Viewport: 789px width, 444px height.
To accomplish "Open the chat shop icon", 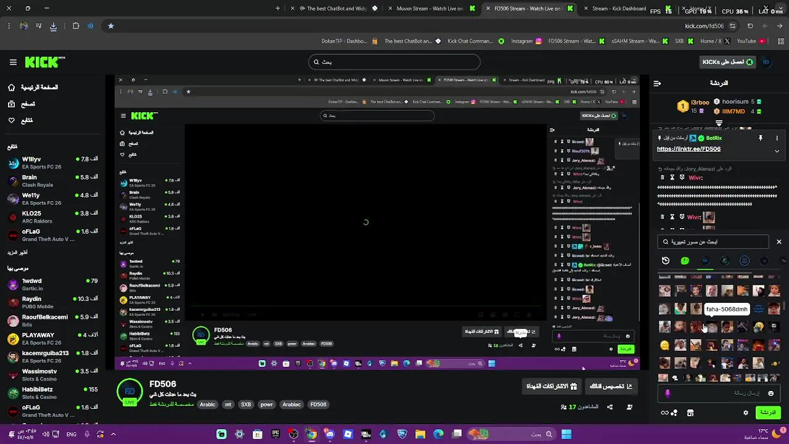I will (x=690, y=413).
